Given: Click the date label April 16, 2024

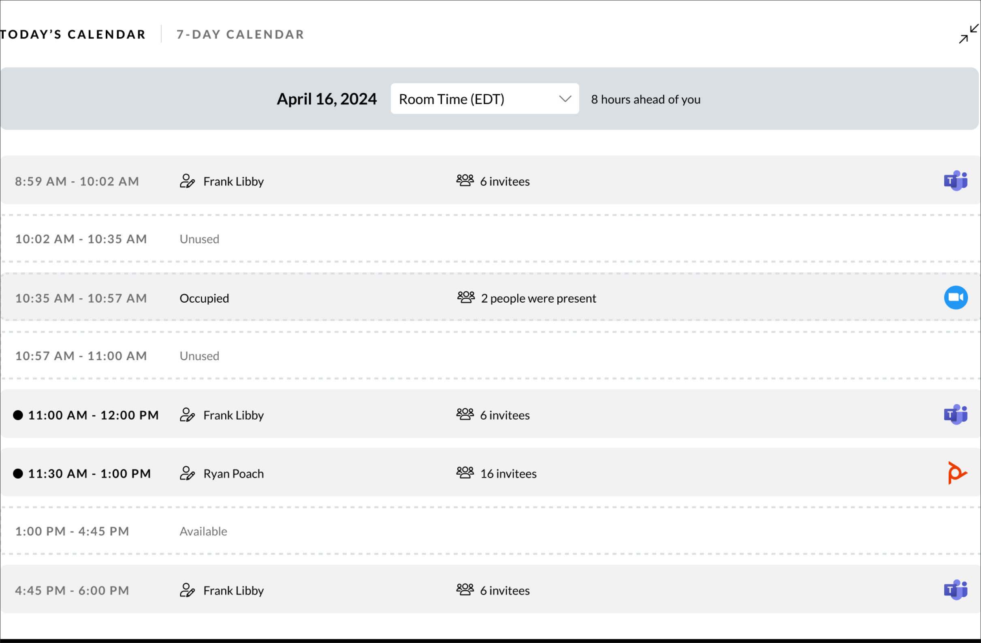Looking at the screenshot, I should click(327, 98).
